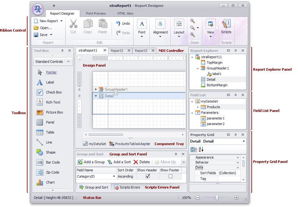Uncheck Show Header for CategoryID
This screenshot has width=298, height=207.
[x=148, y=176]
